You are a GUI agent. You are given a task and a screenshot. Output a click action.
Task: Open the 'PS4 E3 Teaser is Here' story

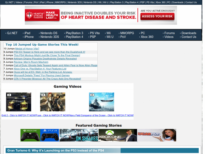click(49, 52)
